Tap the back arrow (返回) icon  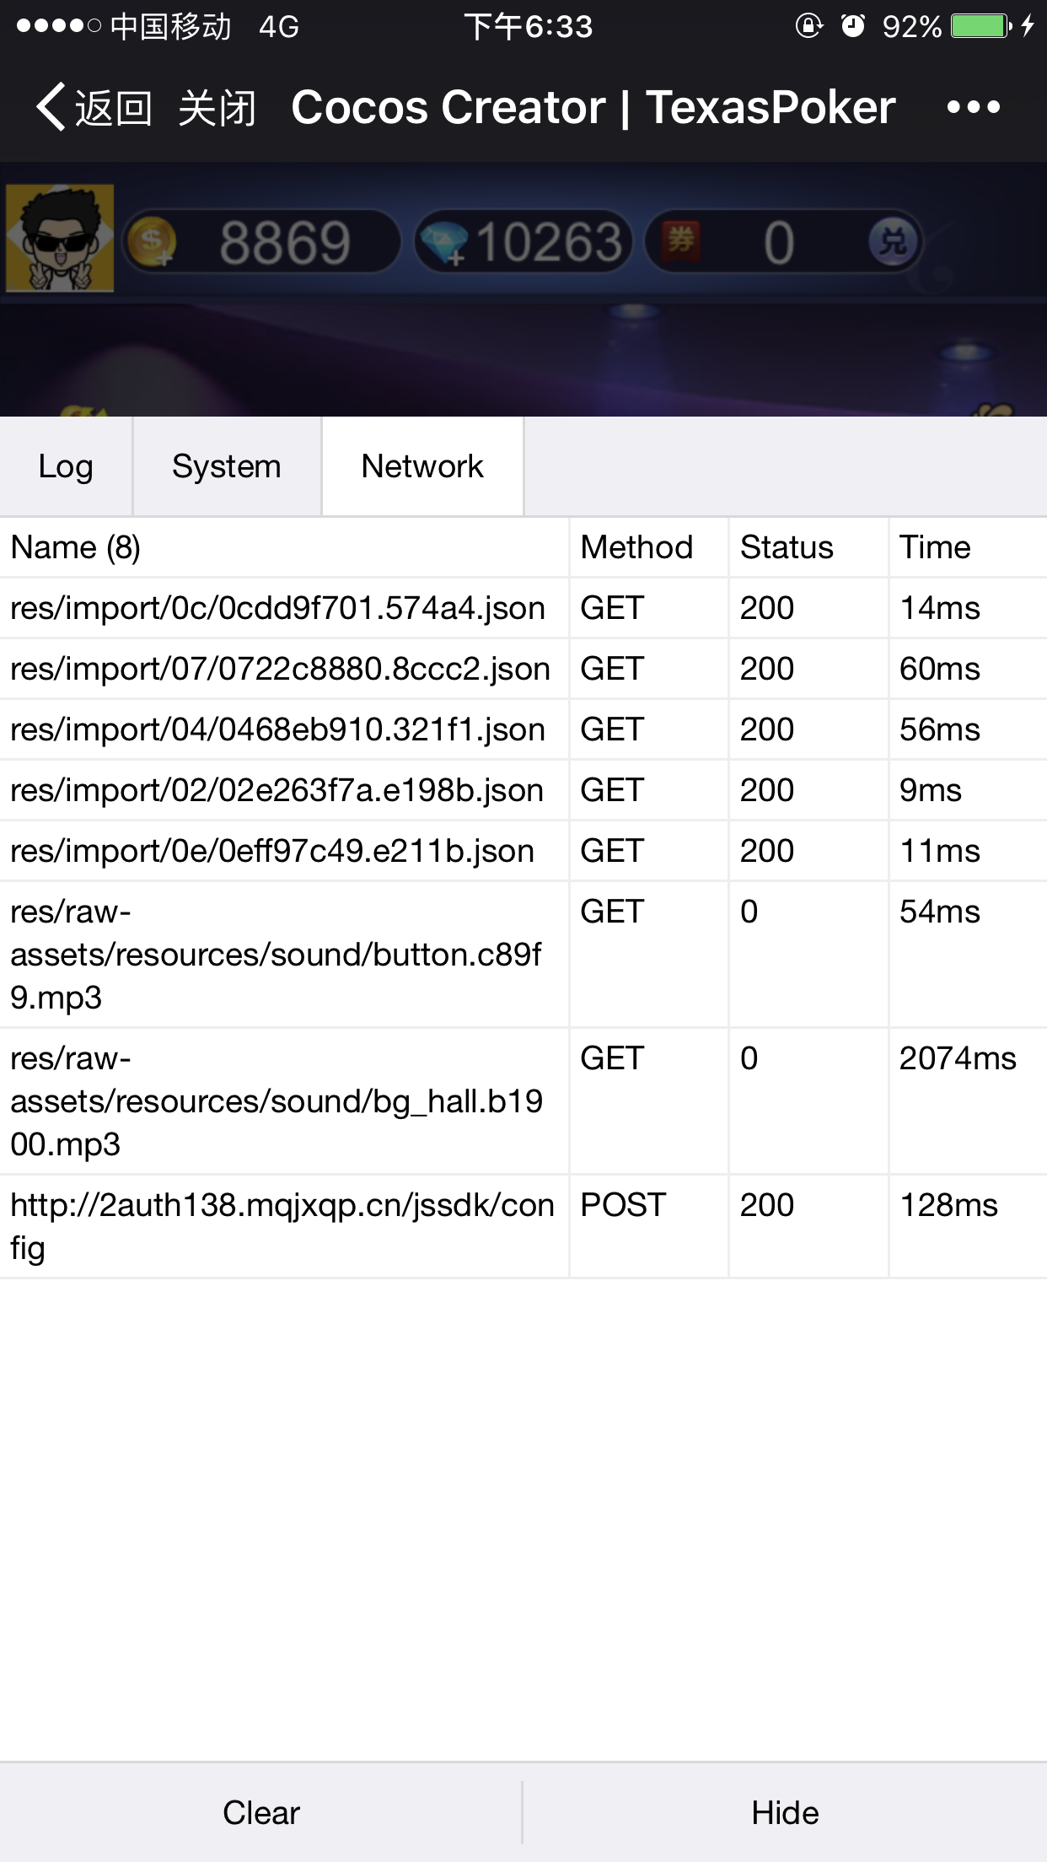point(52,107)
